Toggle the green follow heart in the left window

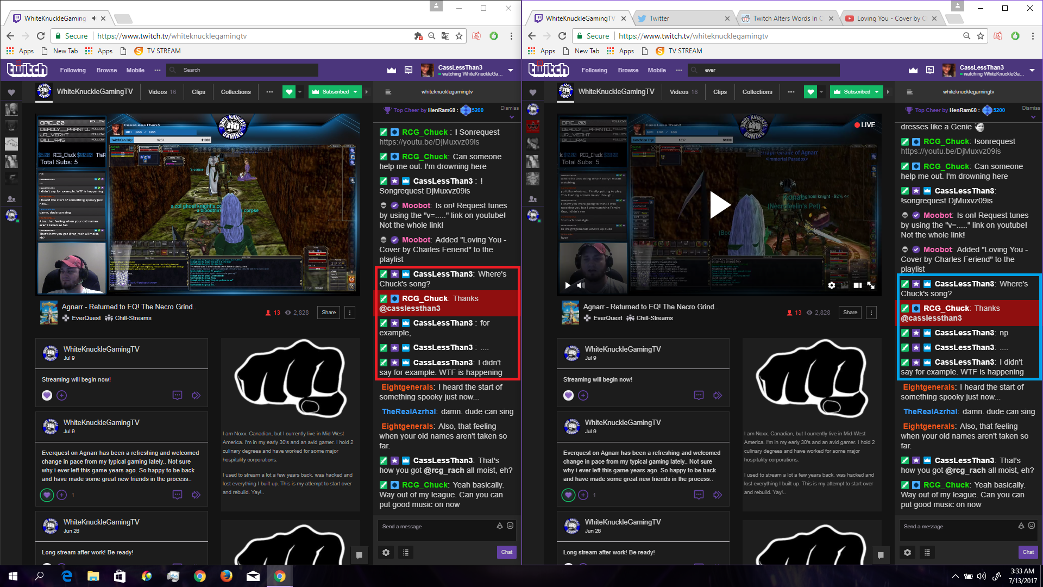[290, 92]
